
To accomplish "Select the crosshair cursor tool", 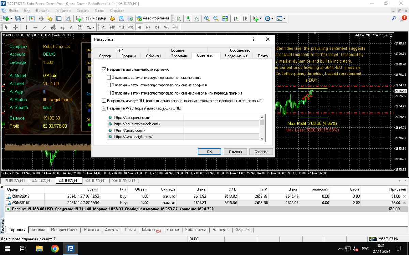I will pos(16,27).
